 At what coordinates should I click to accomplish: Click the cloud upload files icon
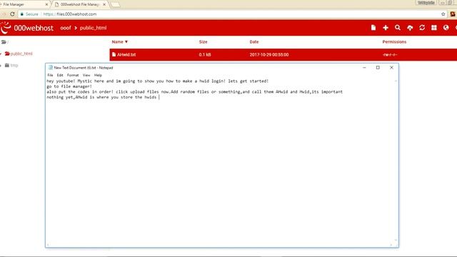click(410, 28)
